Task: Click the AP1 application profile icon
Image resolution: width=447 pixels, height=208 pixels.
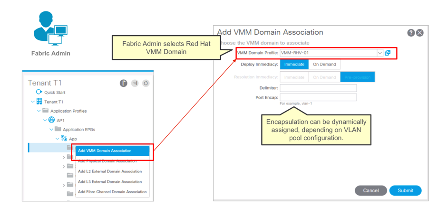Action: click(x=52, y=120)
